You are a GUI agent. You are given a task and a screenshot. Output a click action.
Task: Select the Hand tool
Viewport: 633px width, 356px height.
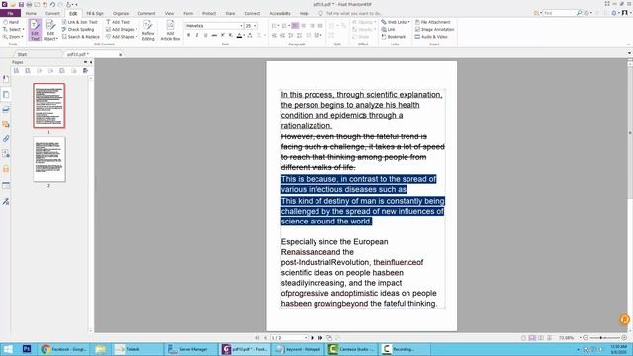click(x=11, y=22)
